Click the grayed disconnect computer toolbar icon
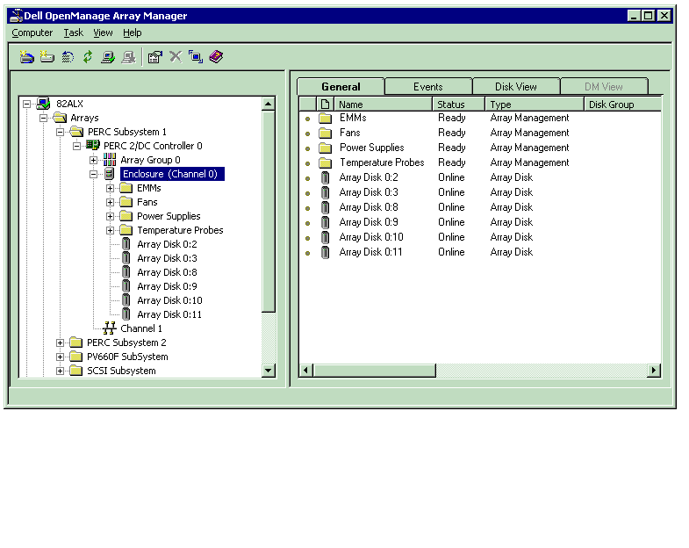Viewport: 689px width, 548px height. 128,57
